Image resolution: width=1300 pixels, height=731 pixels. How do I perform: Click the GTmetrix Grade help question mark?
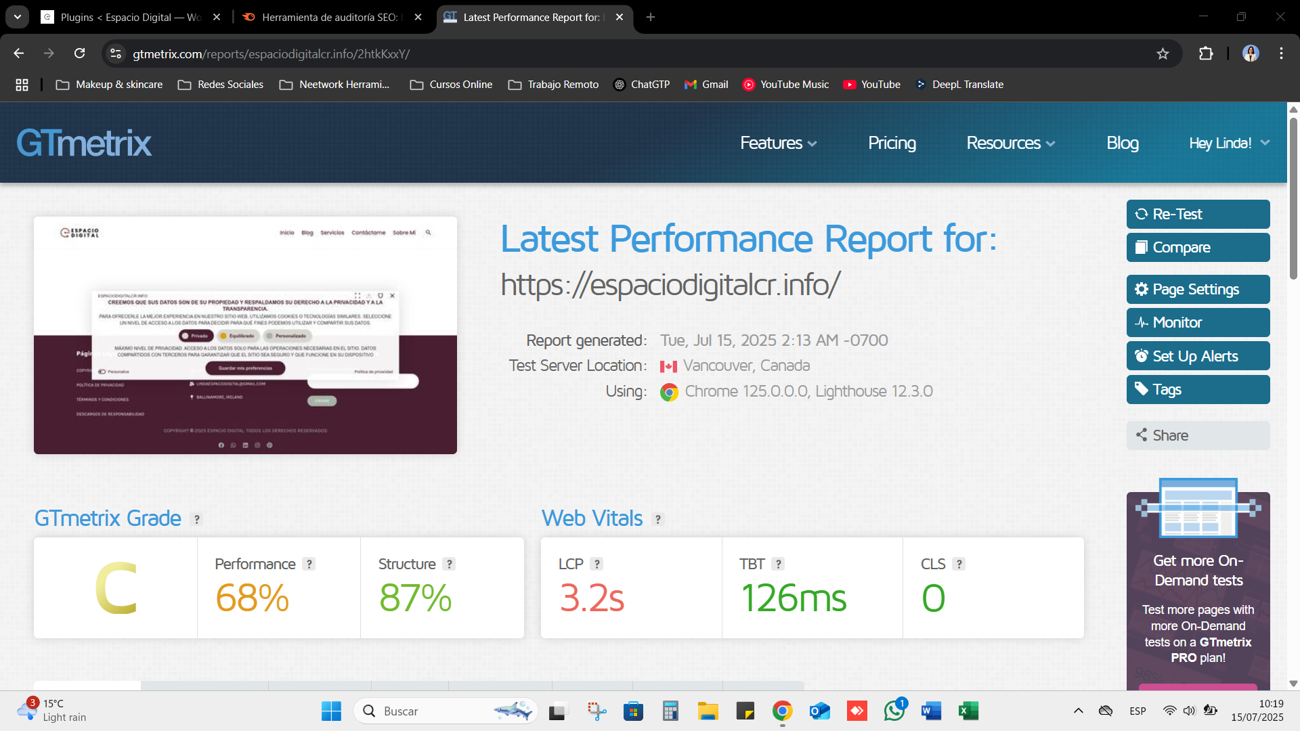pos(197,519)
